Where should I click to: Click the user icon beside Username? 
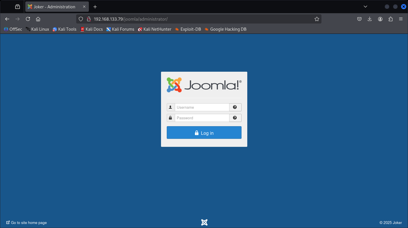(171, 107)
